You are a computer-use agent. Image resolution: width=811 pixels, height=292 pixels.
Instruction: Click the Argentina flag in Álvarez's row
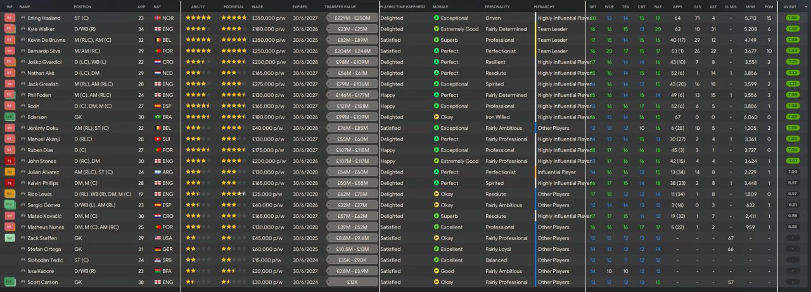(158, 172)
